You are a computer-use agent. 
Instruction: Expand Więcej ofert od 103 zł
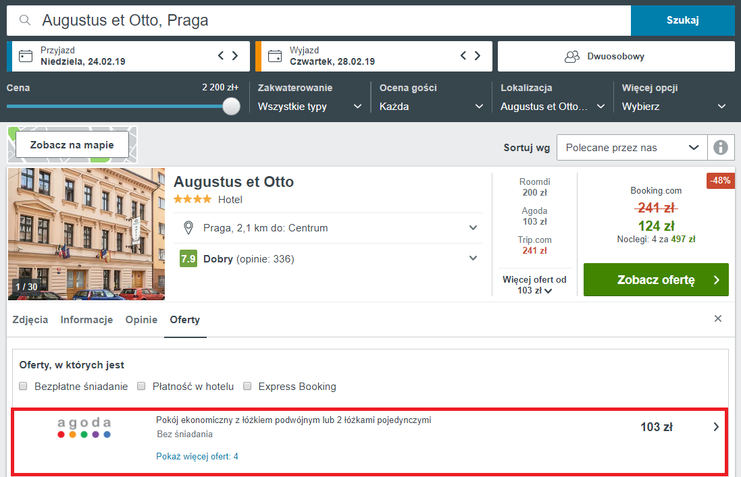click(x=534, y=285)
